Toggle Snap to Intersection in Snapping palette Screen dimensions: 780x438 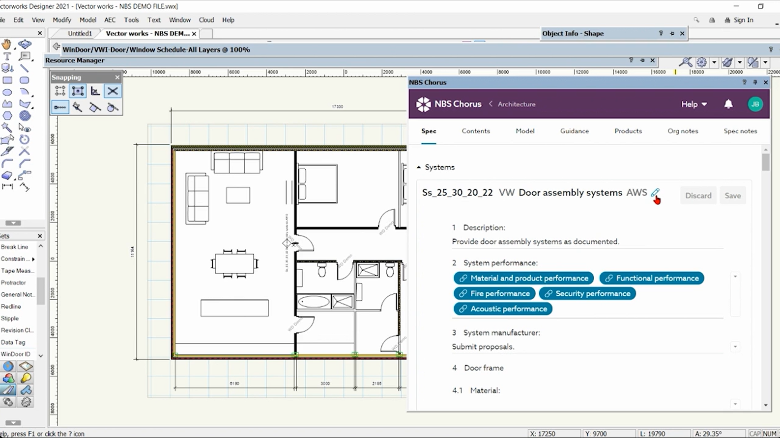[113, 91]
